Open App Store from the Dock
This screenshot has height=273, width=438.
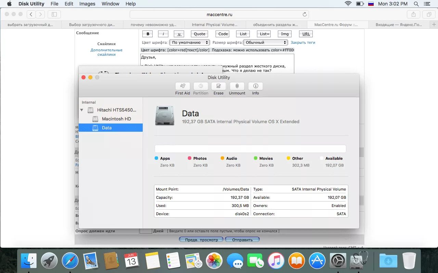[x=317, y=261]
